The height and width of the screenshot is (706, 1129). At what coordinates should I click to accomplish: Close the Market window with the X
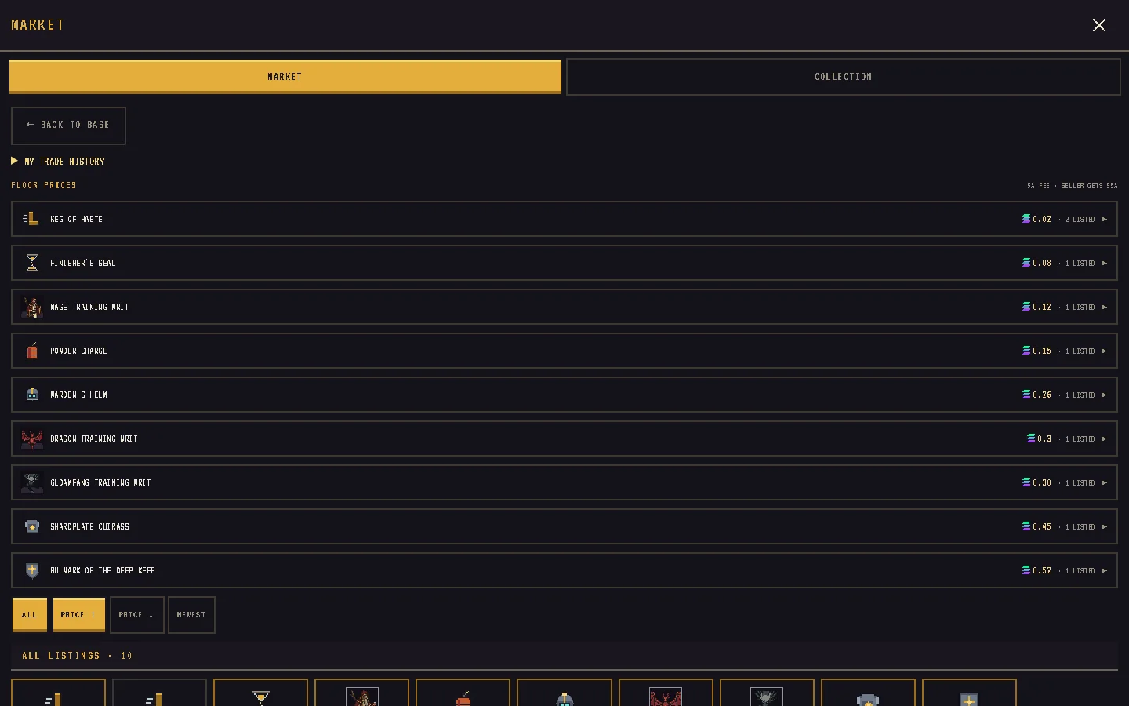1099,25
